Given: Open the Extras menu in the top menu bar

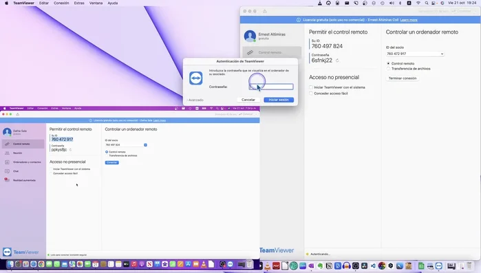Looking at the screenshot, I should point(79,3).
